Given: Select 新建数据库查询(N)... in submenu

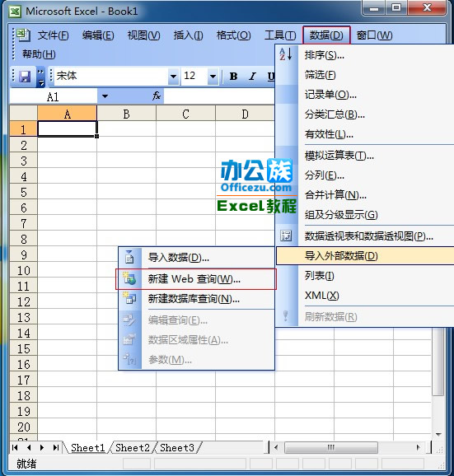Looking at the screenshot, I should 196,299.
